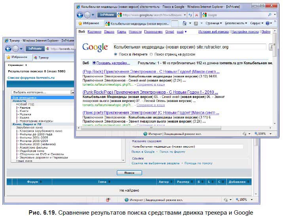The image size is (283, 219).
Task: Open Карты in Google navigation
Action: click(122, 32)
